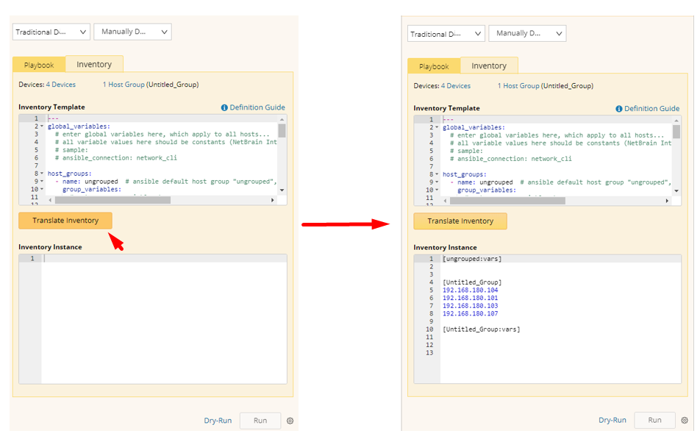Open the 1 Host Group link in left panel
The width and height of the screenshot is (700, 439).
coord(124,85)
